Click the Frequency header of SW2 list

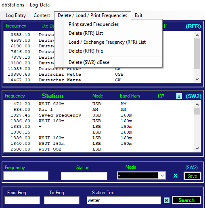(x=15, y=96)
